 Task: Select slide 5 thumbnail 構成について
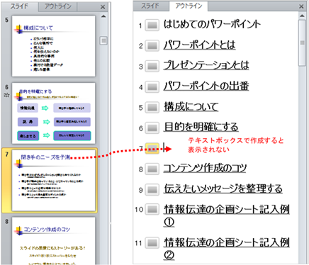tap(54, 46)
